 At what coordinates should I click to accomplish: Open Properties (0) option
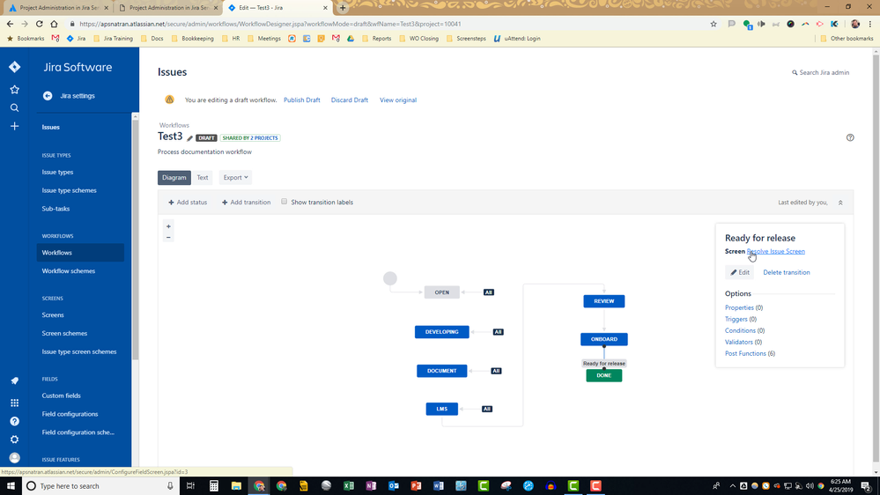[x=743, y=307]
